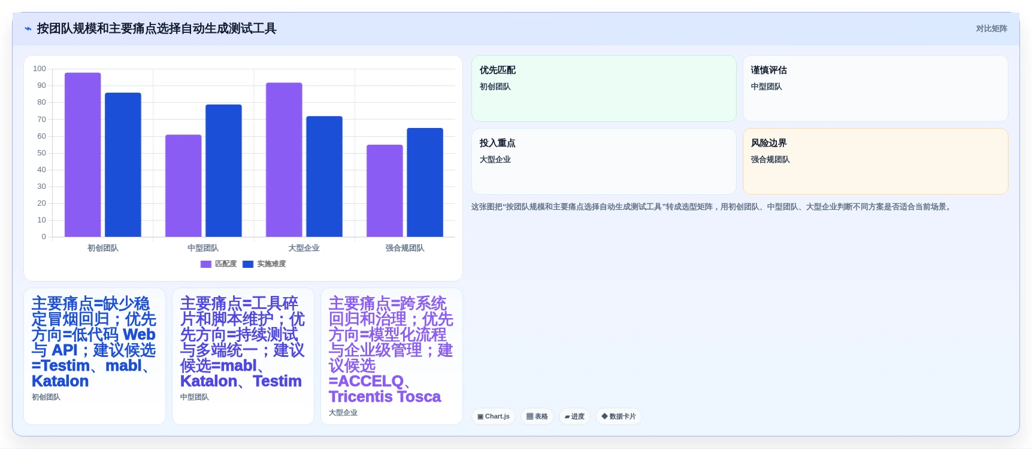Click 中型团队 text in 谨慎评估 card
This screenshot has width=1032, height=449.
[x=766, y=87]
